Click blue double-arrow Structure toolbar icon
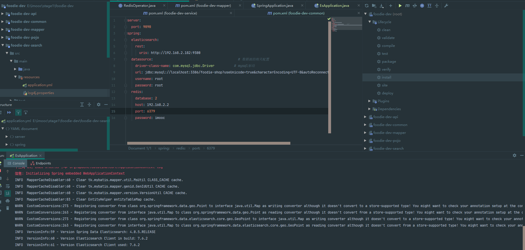 click(9, 112)
